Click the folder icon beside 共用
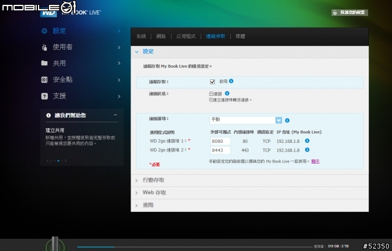The width and height of the screenshot is (392, 251). tap(44, 63)
